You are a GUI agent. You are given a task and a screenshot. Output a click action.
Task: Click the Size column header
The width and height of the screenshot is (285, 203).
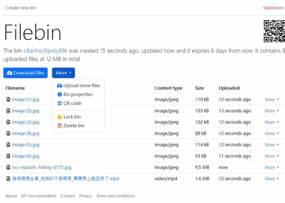(199, 88)
